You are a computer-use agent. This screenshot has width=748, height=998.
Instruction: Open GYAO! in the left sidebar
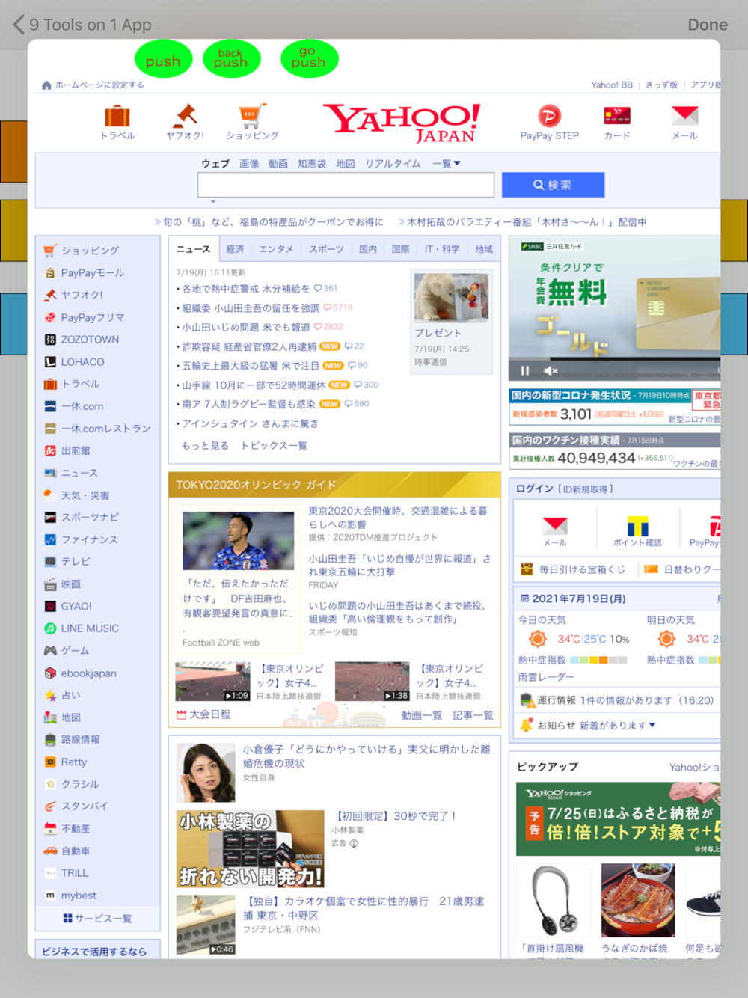pyautogui.click(x=76, y=607)
